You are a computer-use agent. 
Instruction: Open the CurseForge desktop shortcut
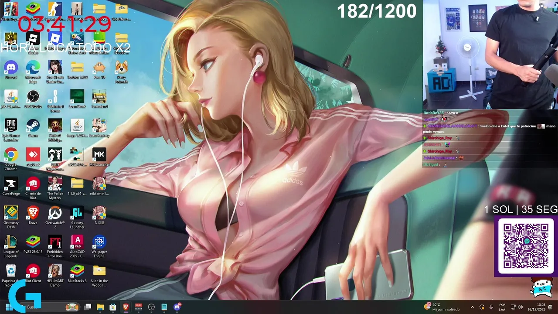point(11,186)
